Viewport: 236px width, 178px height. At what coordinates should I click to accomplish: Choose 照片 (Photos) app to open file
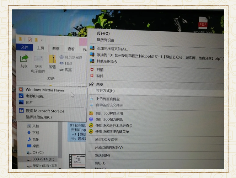click(x=52, y=103)
